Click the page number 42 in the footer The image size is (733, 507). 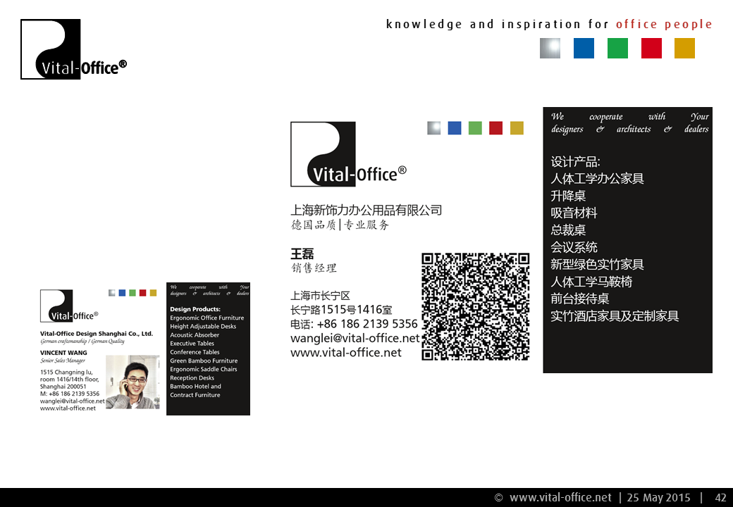pos(720,498)
